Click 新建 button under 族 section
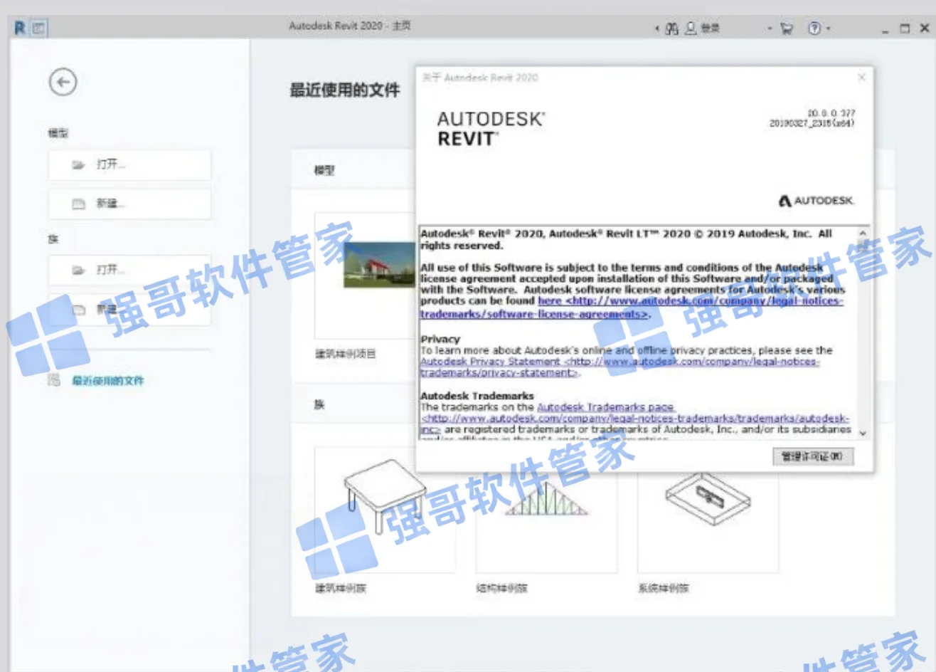The width and height of the screenshot is (936, 672). (x=129, y=310)
